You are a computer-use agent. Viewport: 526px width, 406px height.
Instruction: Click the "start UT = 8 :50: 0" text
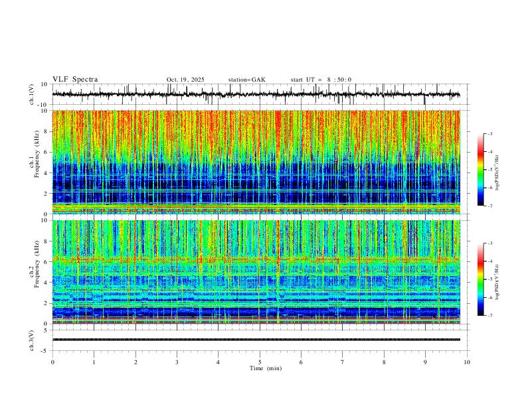click(x=321, y=80)
